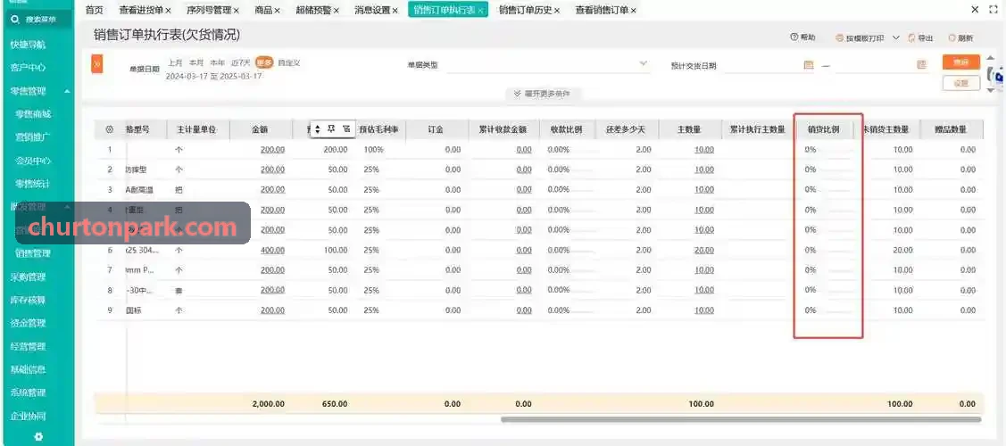Screen dimensions: 1006x446
Task: Click the 搜索菜单 search field
Action: (37, 20)
